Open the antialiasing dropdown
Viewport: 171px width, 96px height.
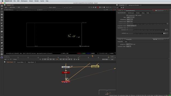130,19
